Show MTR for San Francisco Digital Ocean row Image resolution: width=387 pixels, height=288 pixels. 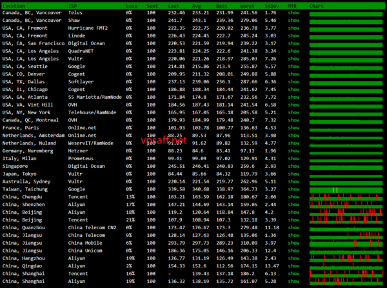[x=293, y=43]
